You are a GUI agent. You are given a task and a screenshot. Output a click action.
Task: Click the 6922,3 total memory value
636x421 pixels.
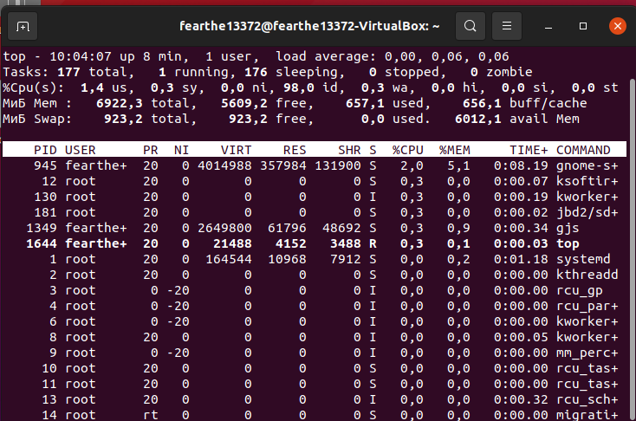tap(120, 103)
